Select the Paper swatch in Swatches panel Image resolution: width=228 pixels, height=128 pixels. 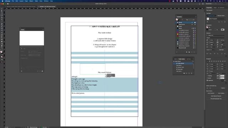tap(186, 26)
